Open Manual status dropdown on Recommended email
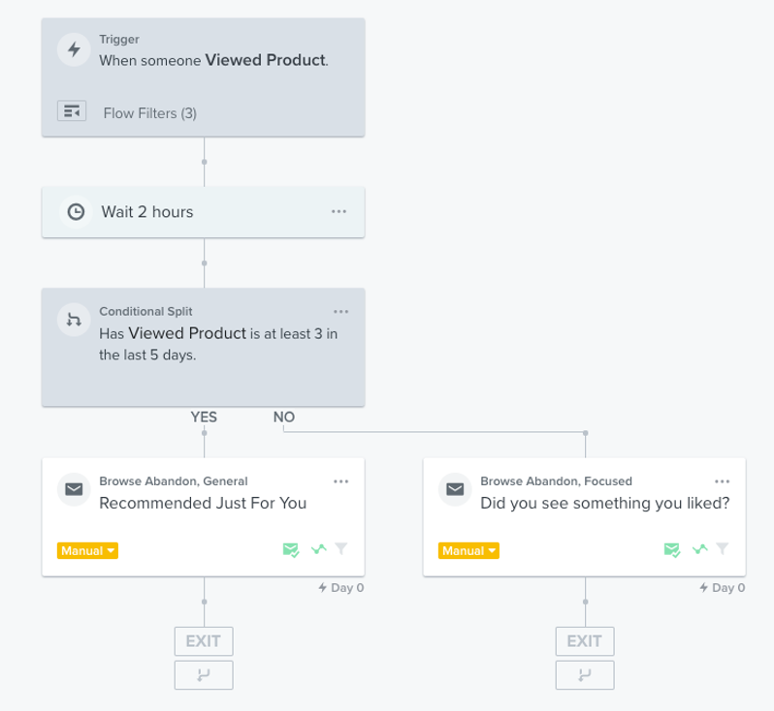774x711 pixels. (88, 550)
